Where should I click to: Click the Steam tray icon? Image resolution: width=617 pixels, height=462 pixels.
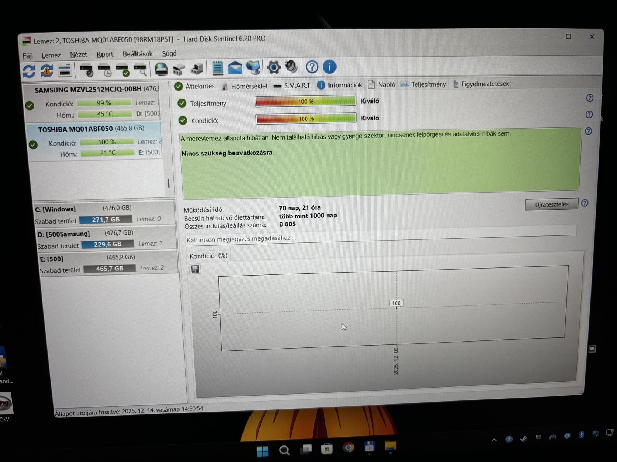click(x=523, y=439)
